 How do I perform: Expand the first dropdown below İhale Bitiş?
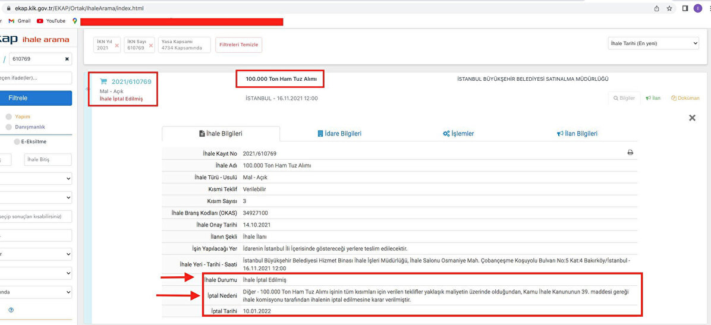tap(36, 178)
